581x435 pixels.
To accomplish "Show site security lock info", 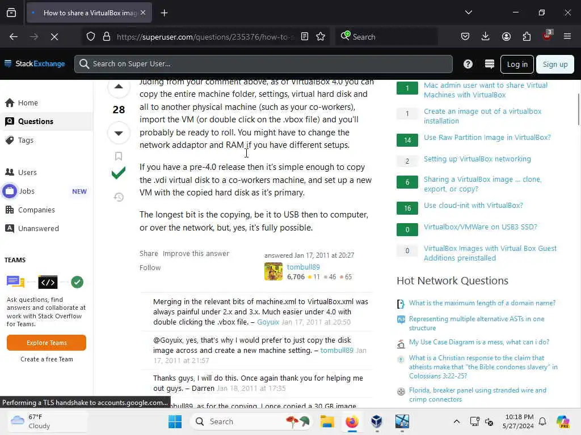I will (107, 37).
